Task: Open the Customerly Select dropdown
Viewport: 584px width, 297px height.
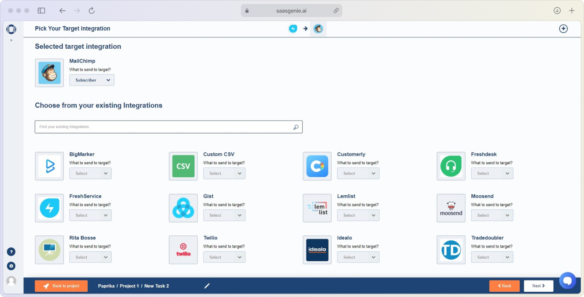Action: pos(358,174)
